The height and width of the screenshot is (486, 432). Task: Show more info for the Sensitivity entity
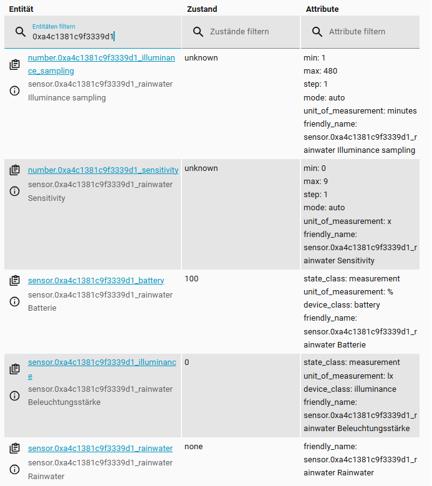15,192
